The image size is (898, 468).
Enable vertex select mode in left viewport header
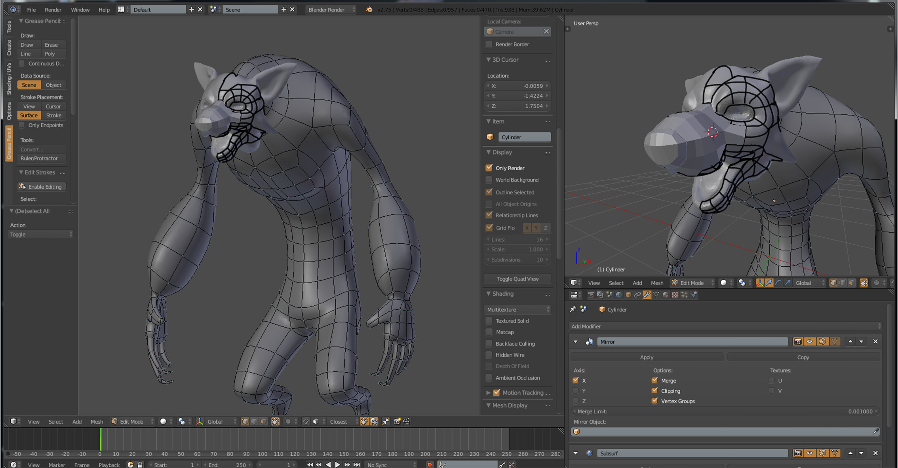pos(245,422)
